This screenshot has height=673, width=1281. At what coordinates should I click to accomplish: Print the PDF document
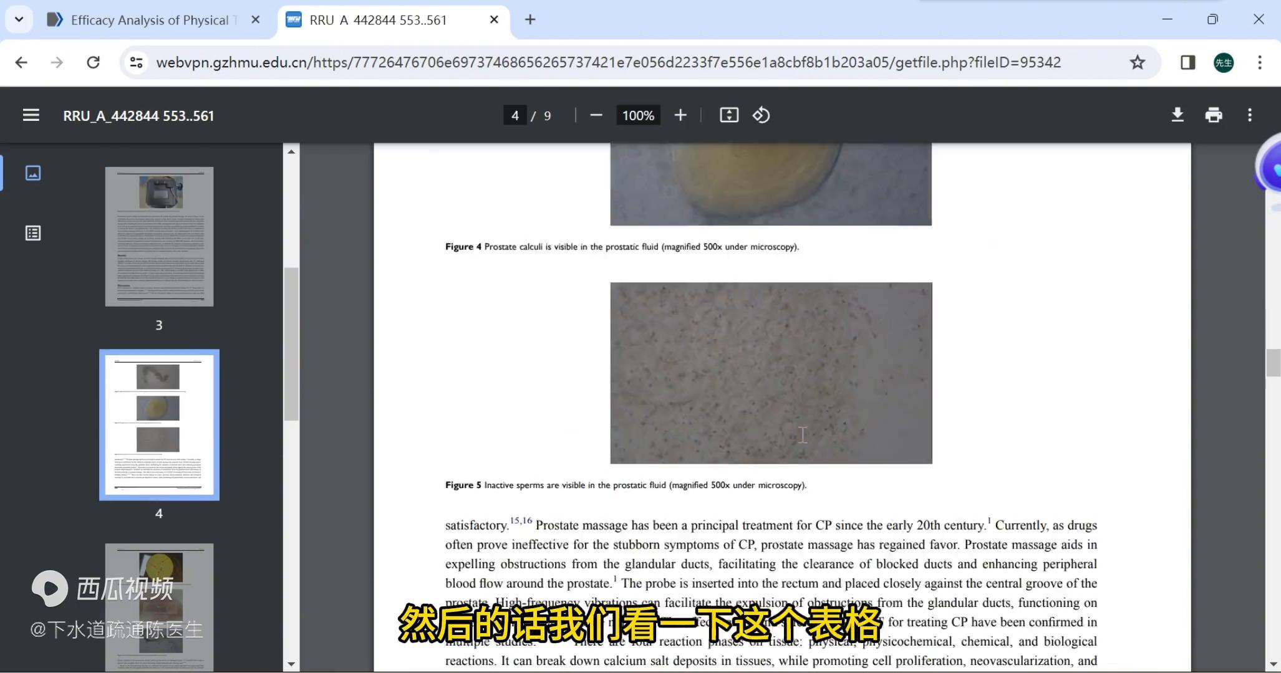pyautogui.click(x=1214, y=115)
